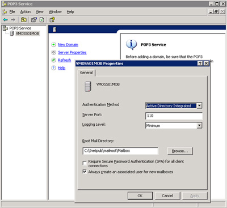
Task: Click the Help toolbar icon with question mark
Action: point(52,20)
